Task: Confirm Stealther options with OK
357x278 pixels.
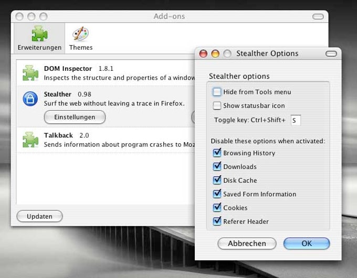Action: point(307,243)
